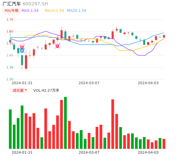Click the 广汇汽车 stock name
The height and width of the screenshot is (156, 176).
pyautogui.click(x=12, y=4)
